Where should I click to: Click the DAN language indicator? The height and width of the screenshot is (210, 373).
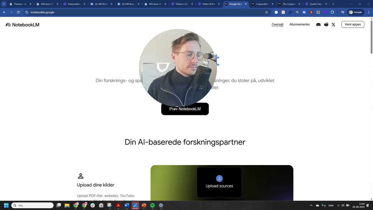[331, 205]
